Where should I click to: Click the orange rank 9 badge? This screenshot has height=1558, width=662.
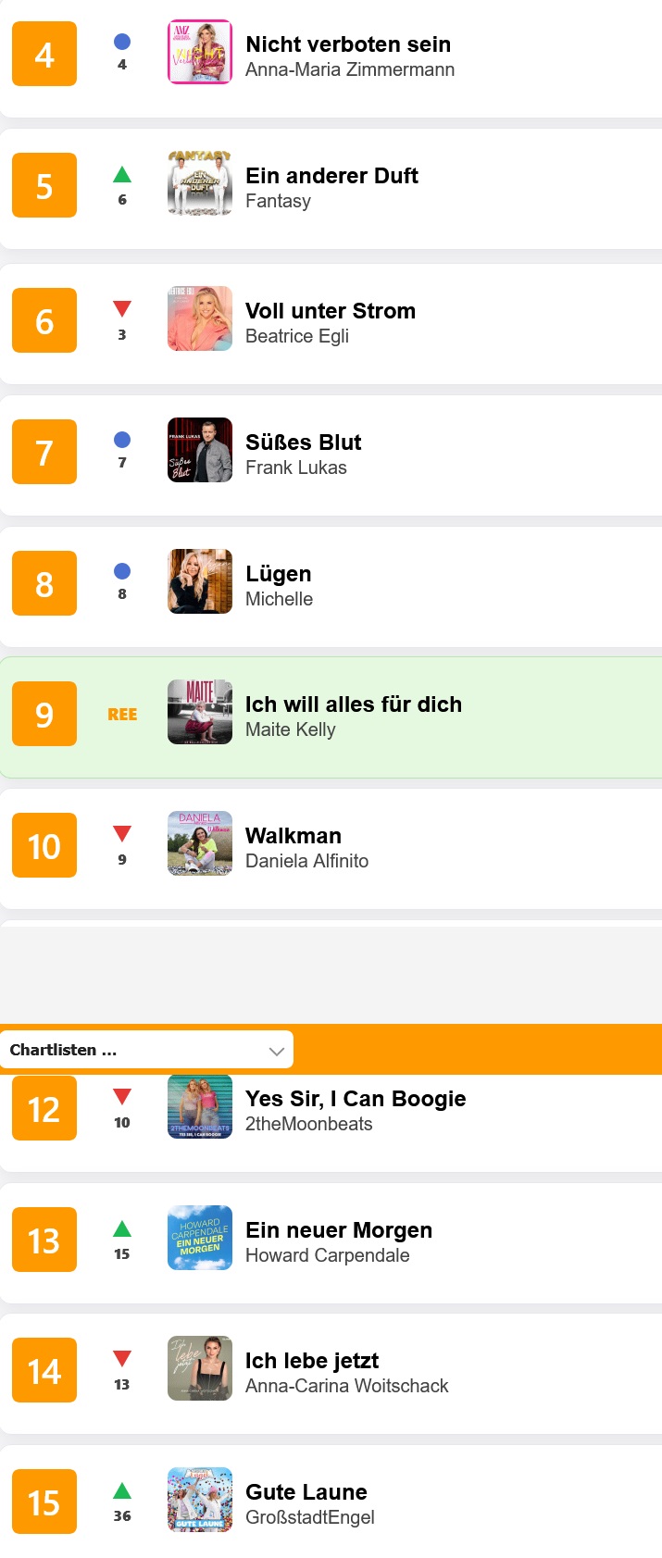tap(44, 715)
